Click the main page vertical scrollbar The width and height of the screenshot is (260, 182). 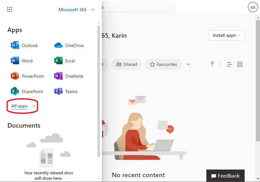pos(258,81)
